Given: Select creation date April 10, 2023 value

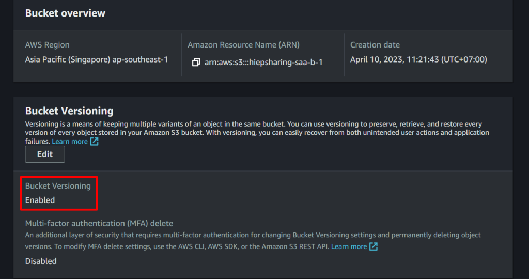Looking at the screenshot, I should click(418, 60).
